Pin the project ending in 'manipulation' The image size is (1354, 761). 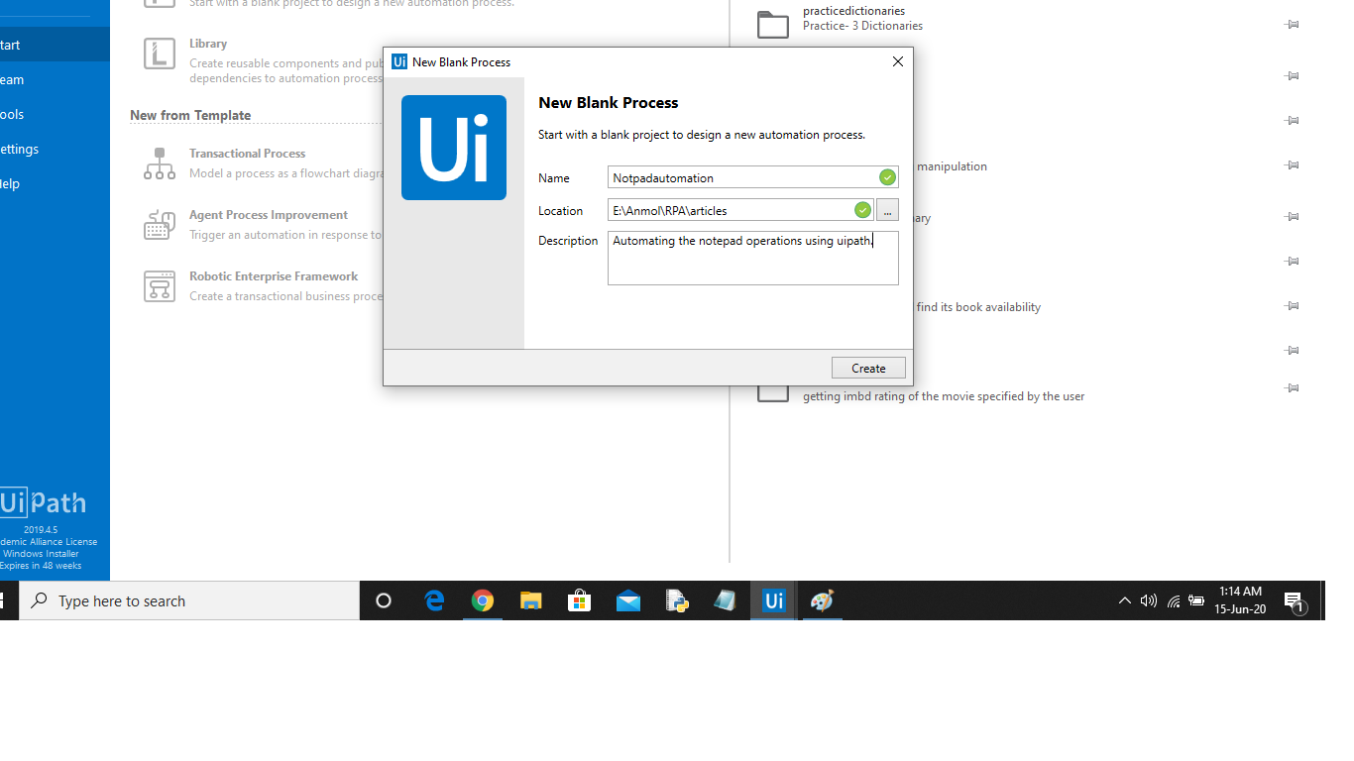pos(1292,165)
